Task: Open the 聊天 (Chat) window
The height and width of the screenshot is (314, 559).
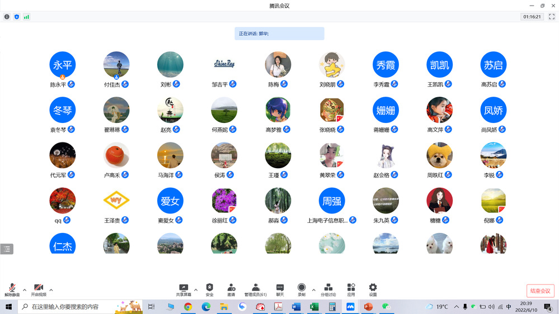Action: coord(280,289)
